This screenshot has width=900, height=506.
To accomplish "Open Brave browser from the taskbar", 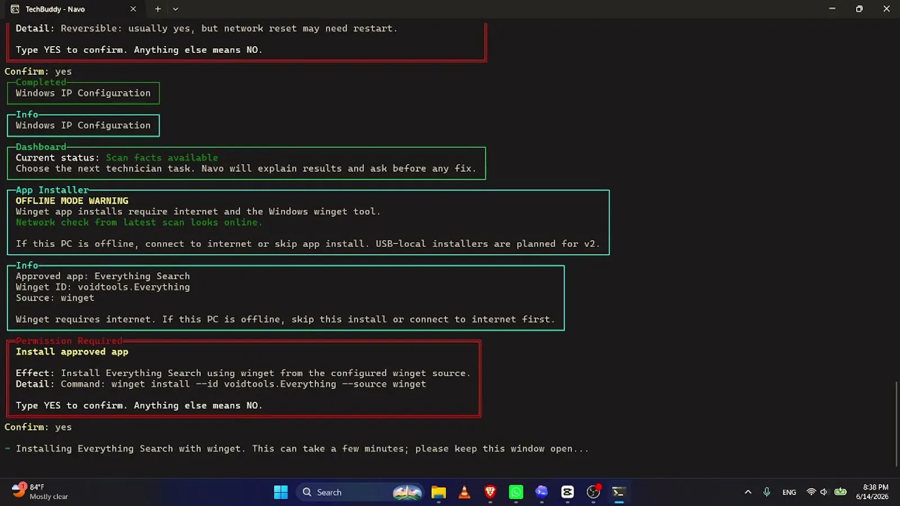I will [x=490, y=492].
